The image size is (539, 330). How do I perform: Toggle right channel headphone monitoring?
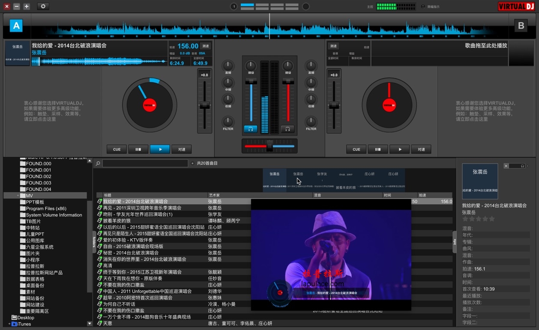coord(287,129)
